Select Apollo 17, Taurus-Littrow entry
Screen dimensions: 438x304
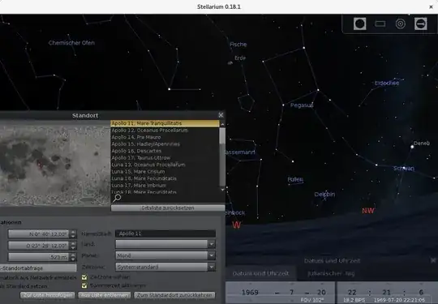pos(165,158)
